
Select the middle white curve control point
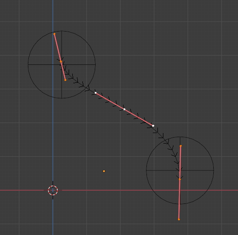124,109
